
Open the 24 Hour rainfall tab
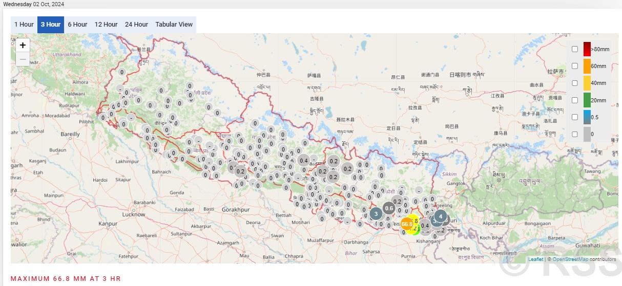136,25
